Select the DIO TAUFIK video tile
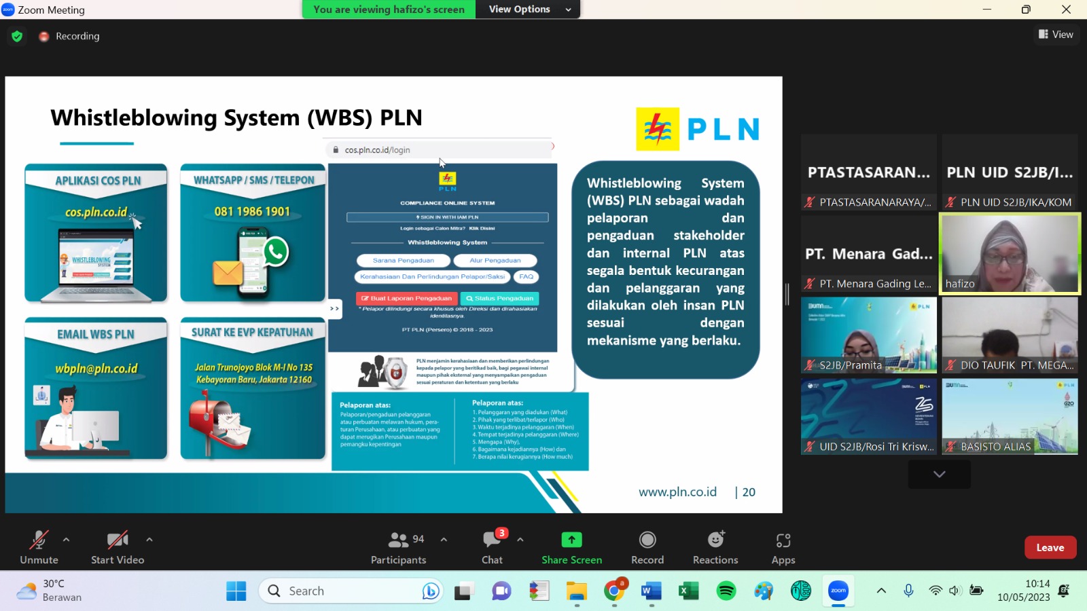1087x611 pixels. click(1010, 335)
